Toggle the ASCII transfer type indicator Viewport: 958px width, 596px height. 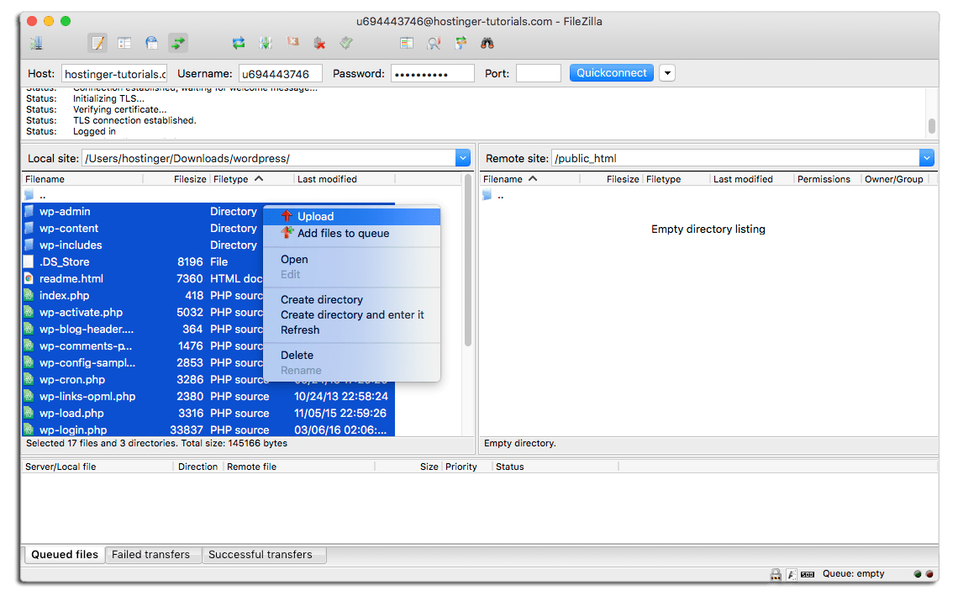tap(791, 574)
